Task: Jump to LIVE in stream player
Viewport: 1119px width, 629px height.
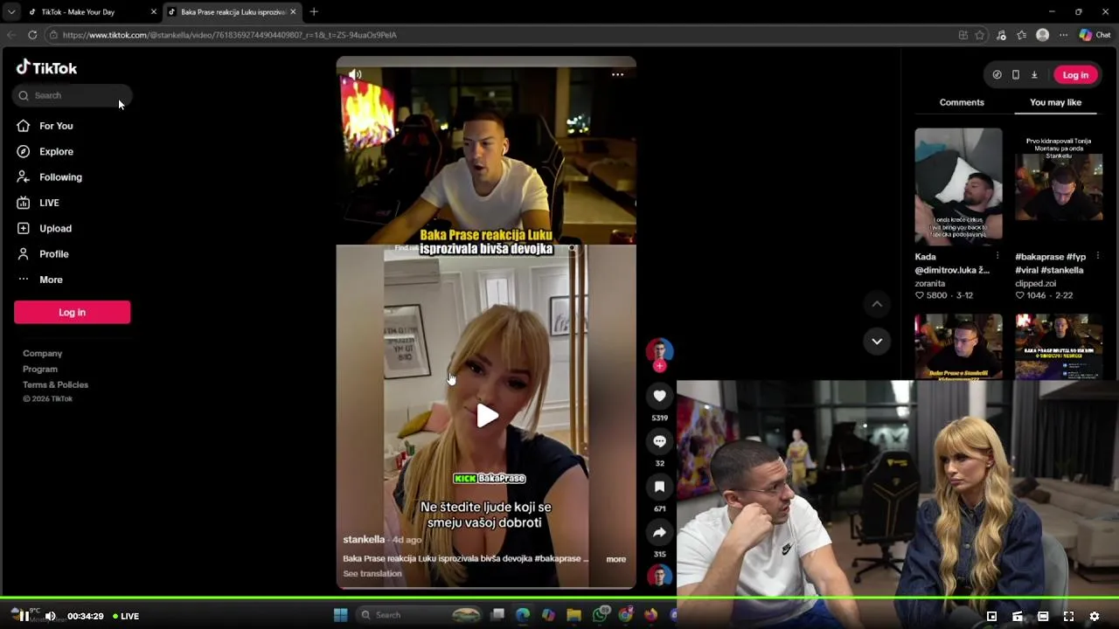Action: pyautogui.click(x=126, y=616)
